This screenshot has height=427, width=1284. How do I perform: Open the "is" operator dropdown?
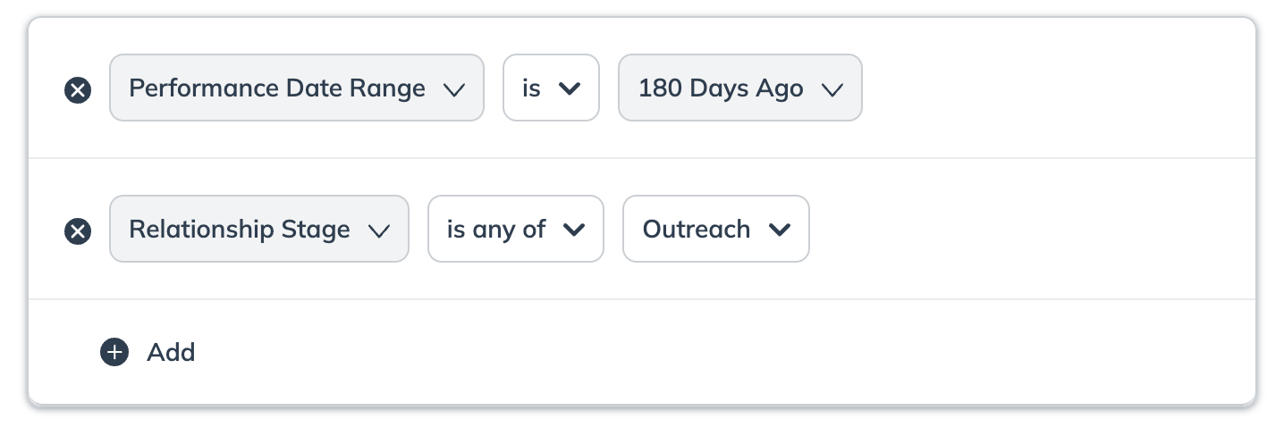[550, 88]
